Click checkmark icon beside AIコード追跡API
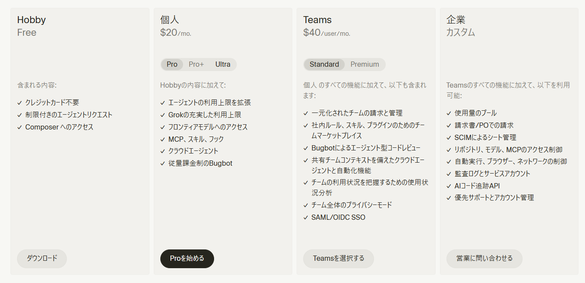Image resolution: width=585 pixels, height=283 pixels. point(449,186)
